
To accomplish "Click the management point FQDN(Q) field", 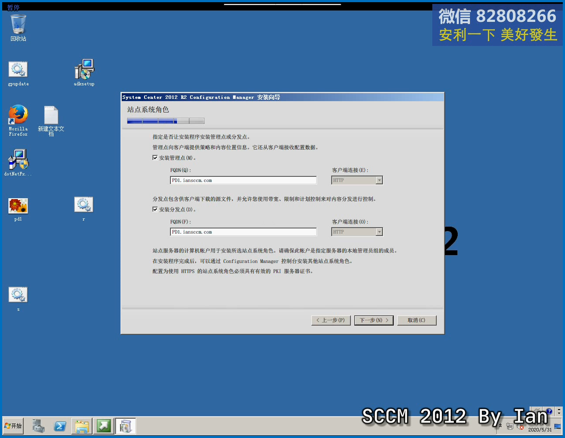I will point(243,180).
